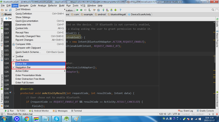The image size is (219, 122).
Task: Click the Windows Start button
Action: (4, 119)
